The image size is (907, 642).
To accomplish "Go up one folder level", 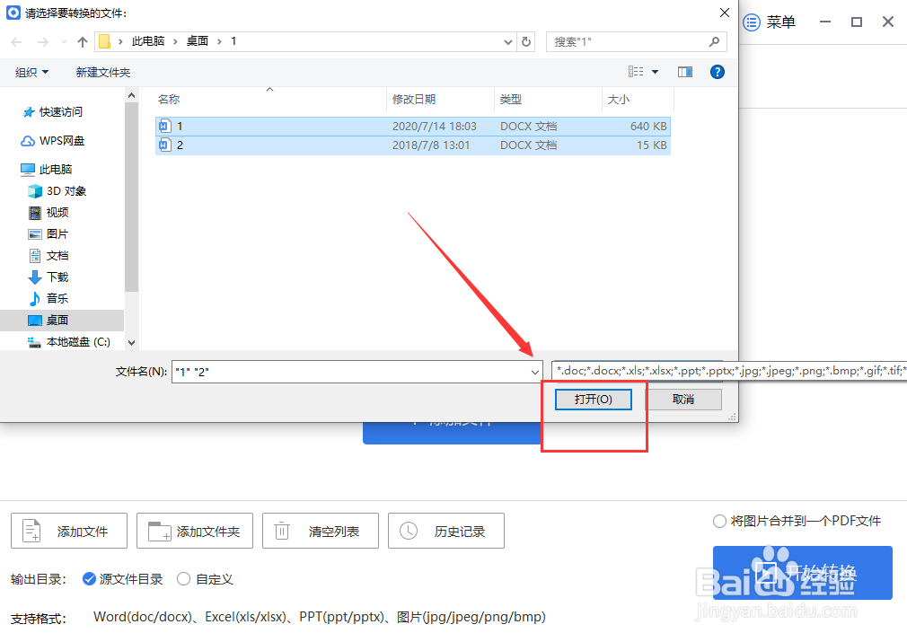I will pyautogui.click(x=82, y=41).
